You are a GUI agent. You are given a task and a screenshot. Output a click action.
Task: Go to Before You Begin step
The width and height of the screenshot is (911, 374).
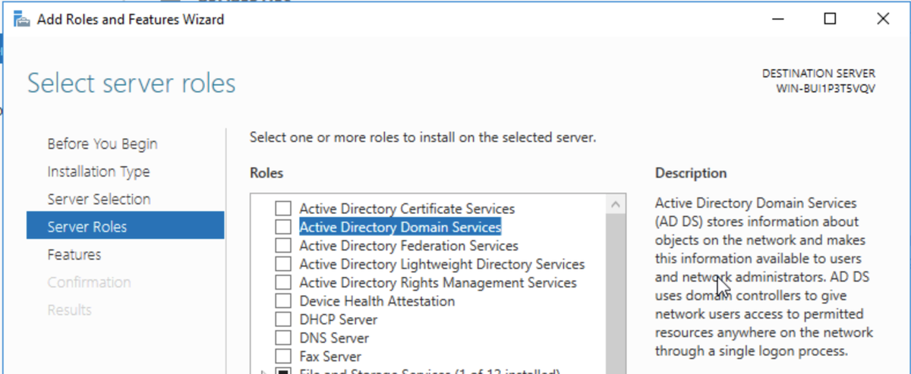coord(102,143)
